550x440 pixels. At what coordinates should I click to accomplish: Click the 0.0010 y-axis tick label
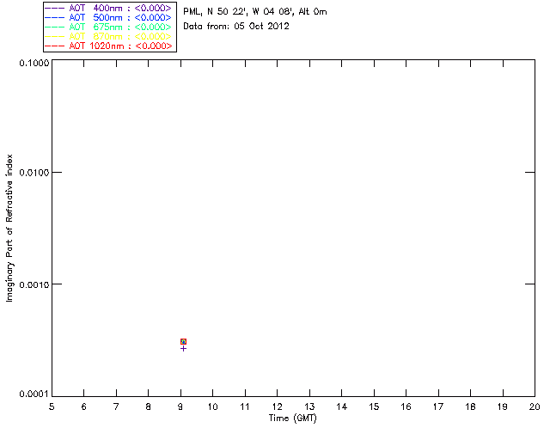[32, 284]
